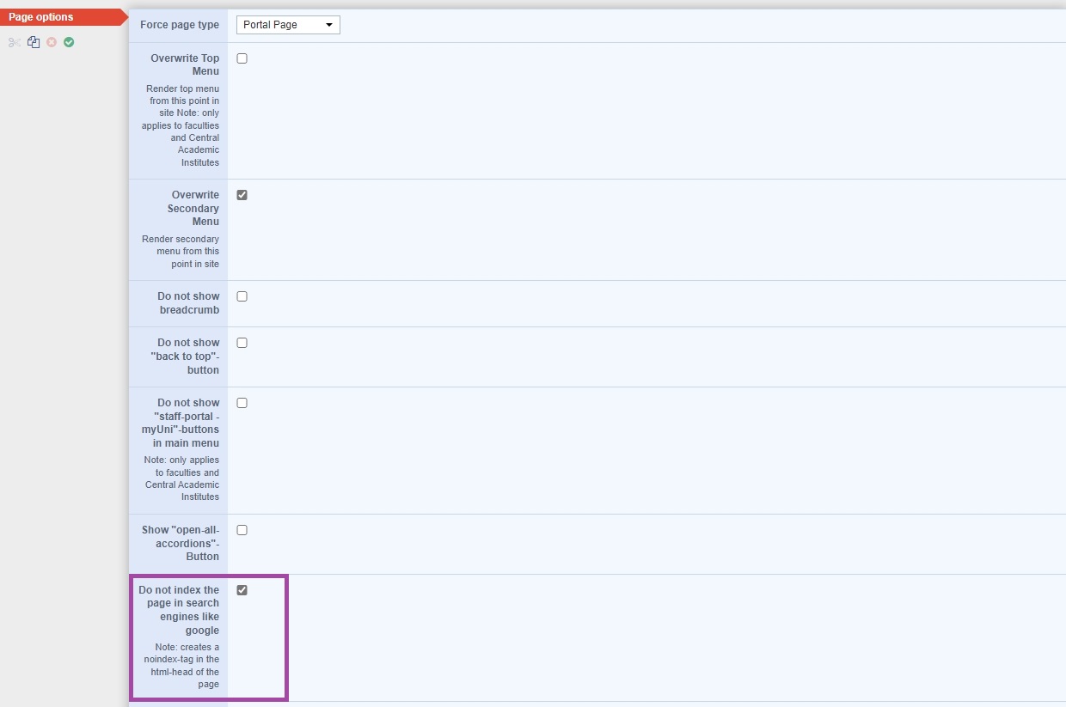1066x707 pixels.
Task: Toggle the staff-portal myUni buttons checkbox
Action: pos(242,403)
